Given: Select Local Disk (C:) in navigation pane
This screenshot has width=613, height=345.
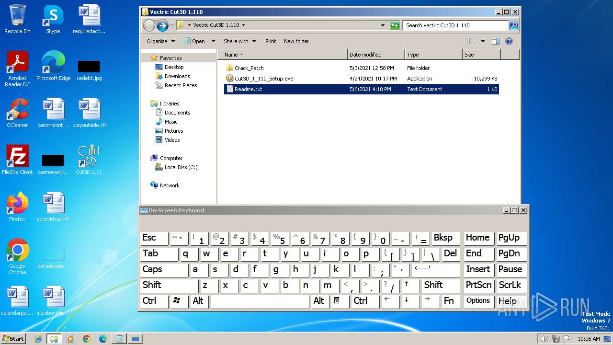Looking at the screenshot, I should tap(181, 167).
